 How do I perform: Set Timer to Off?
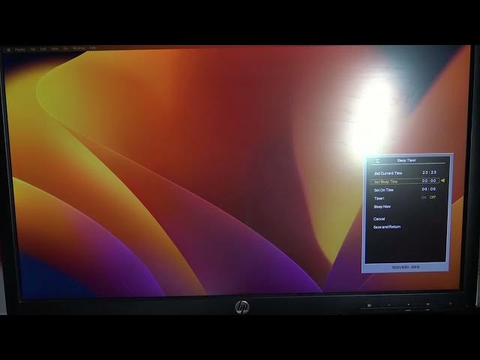click(433, 197)
